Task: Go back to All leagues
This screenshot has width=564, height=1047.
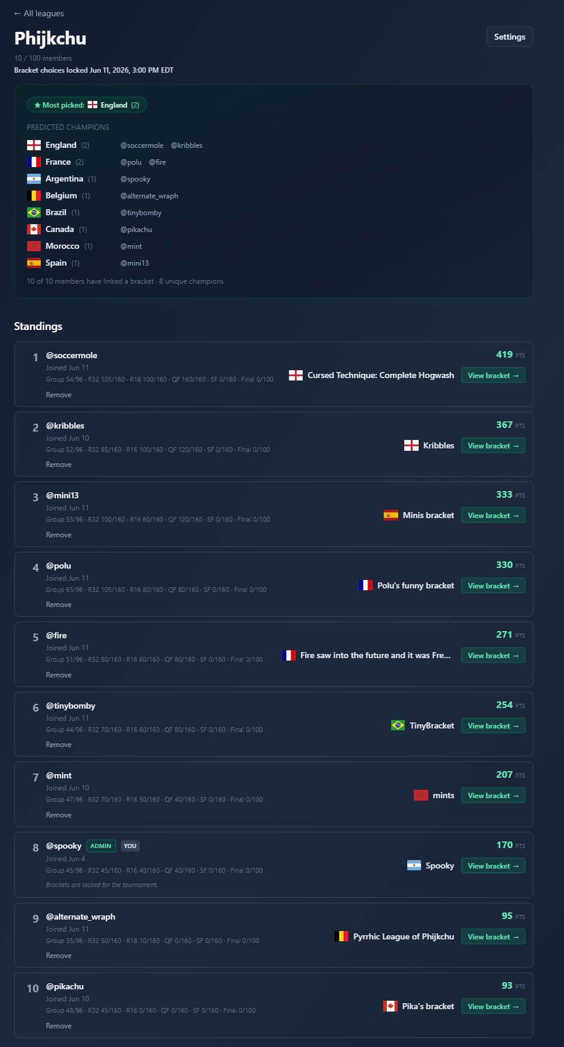Action: [x=39, y=13]
